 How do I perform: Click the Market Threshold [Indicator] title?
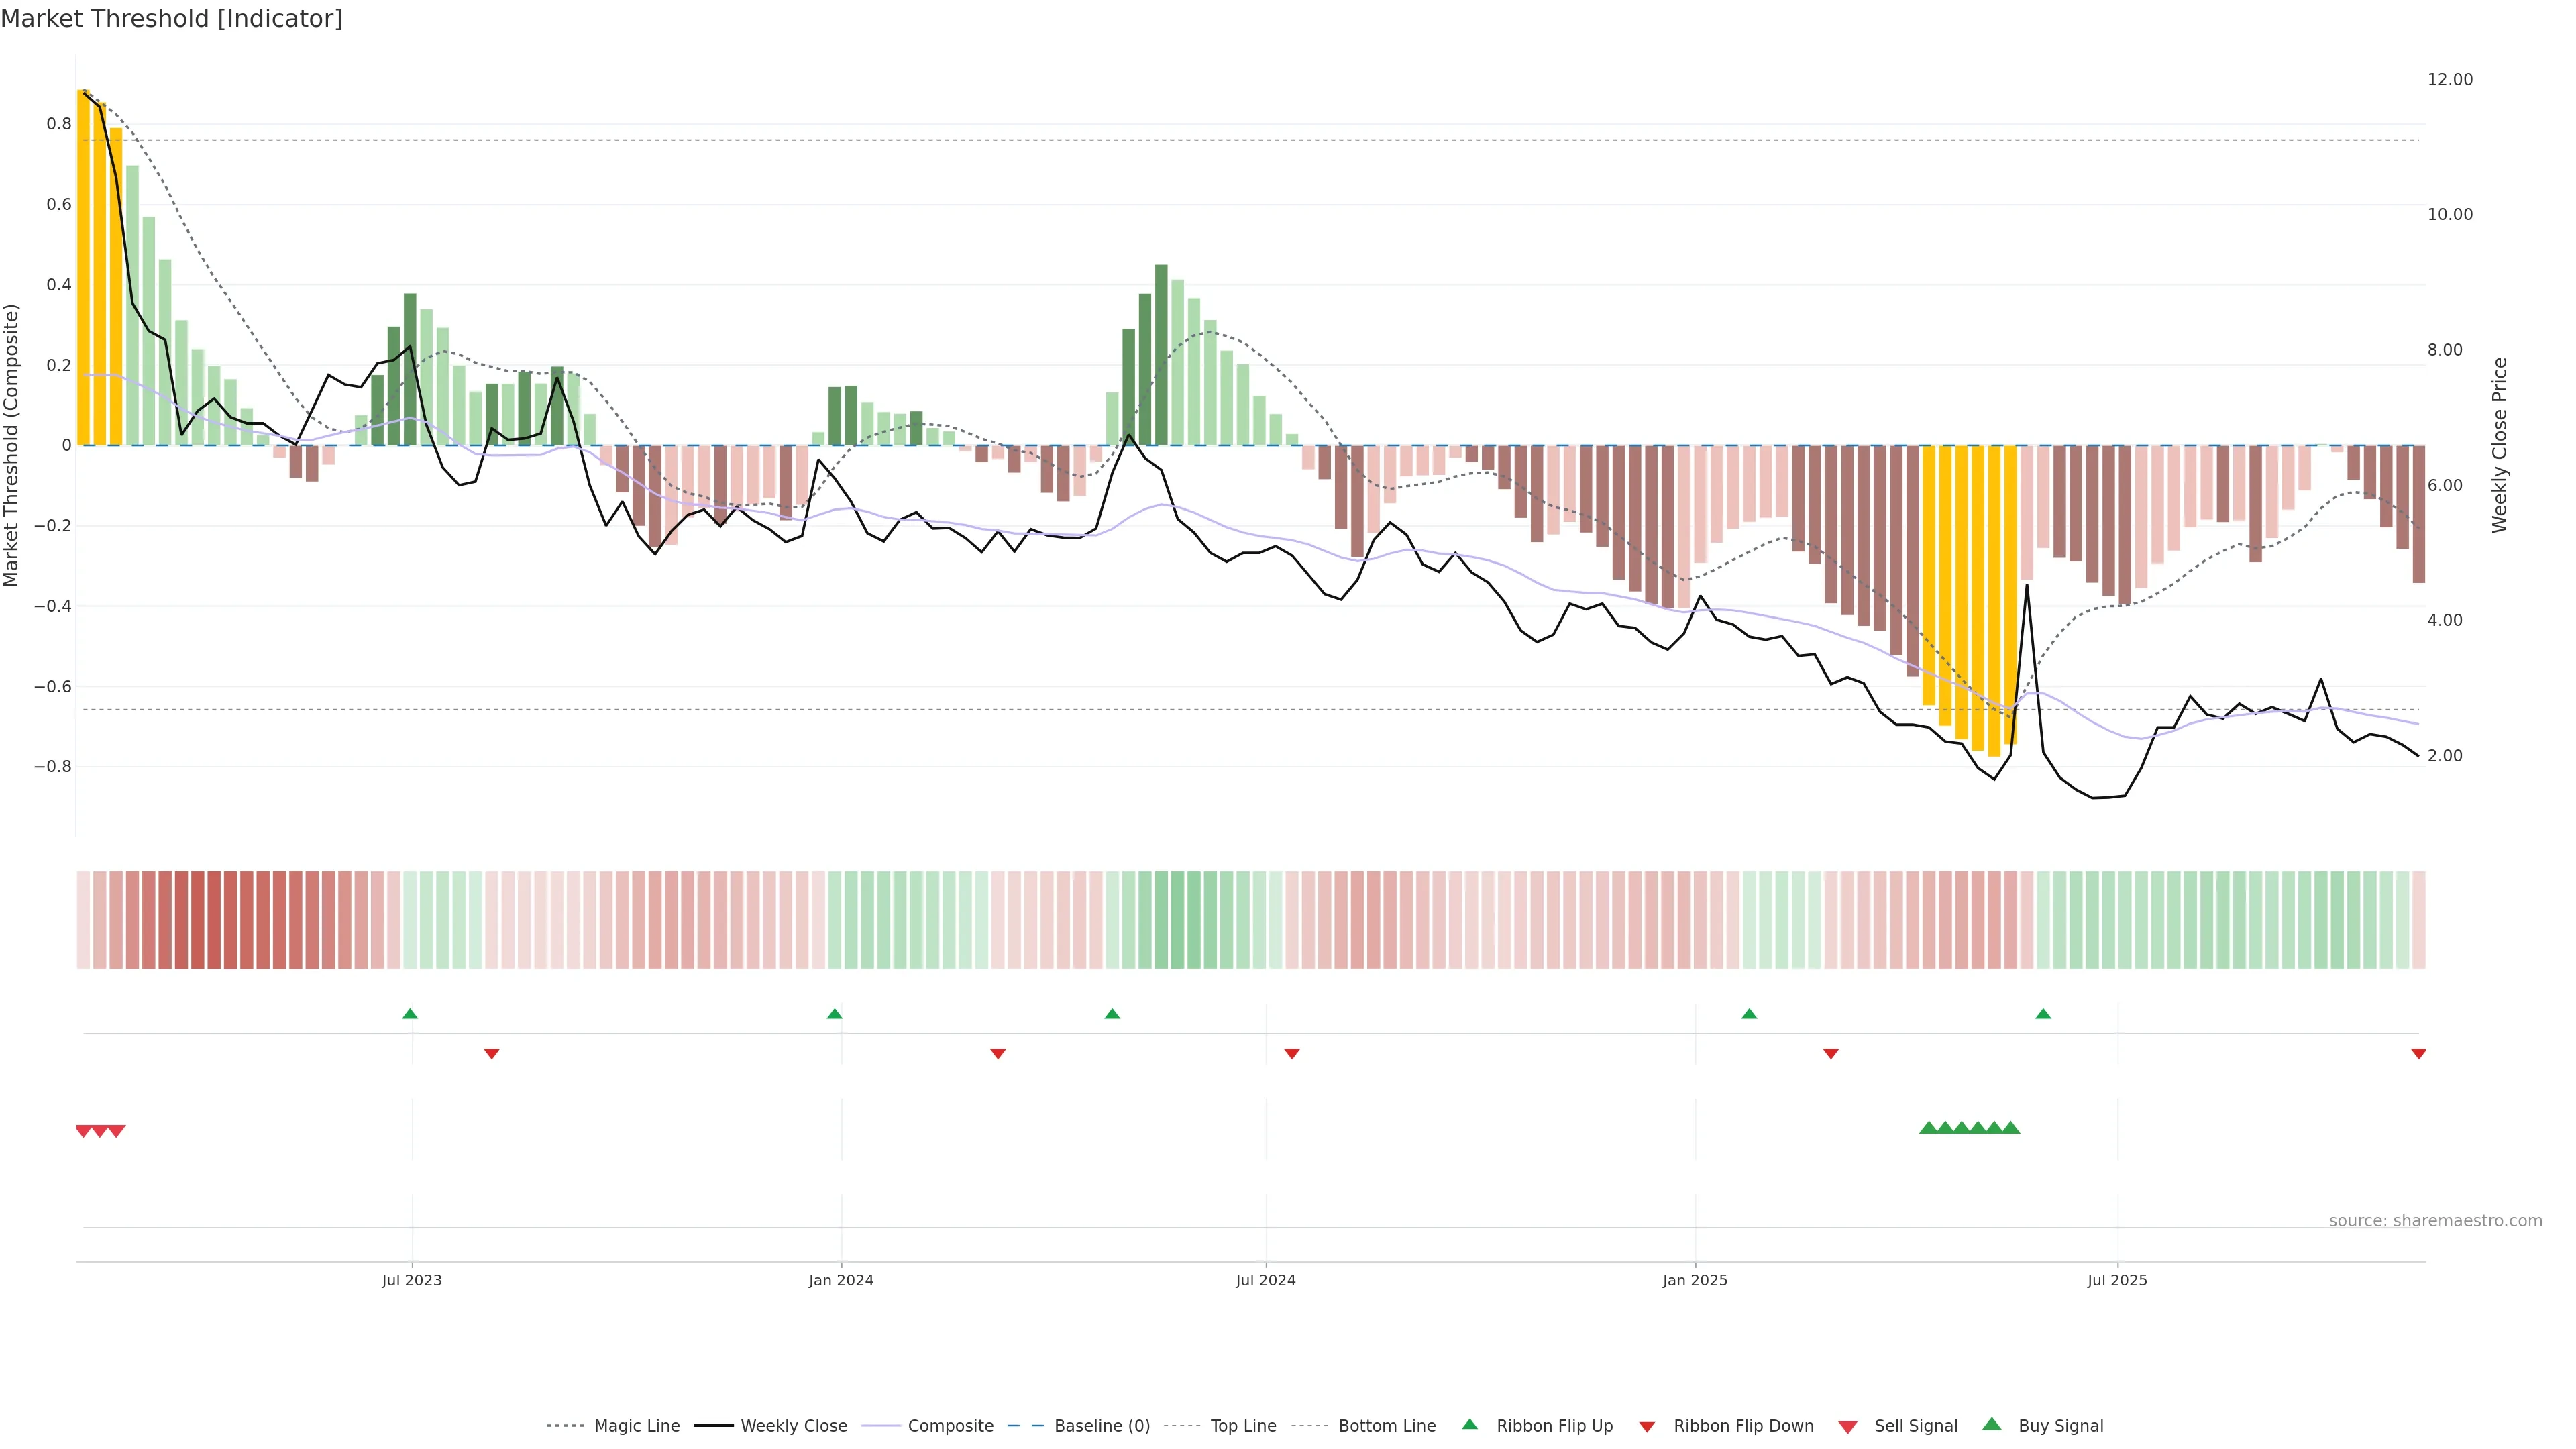pyautogui.click(x=171, y=19)
